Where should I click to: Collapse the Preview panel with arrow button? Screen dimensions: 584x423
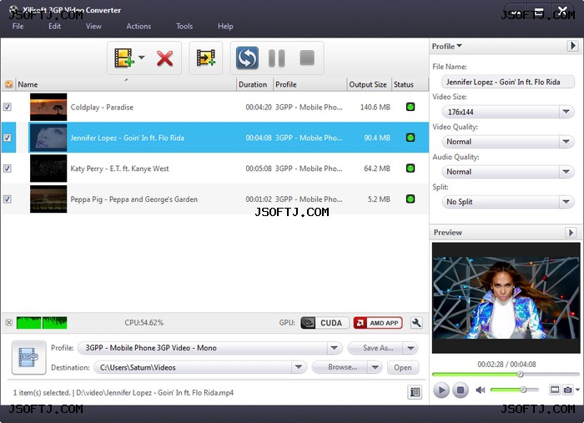(x=571, y=232)
